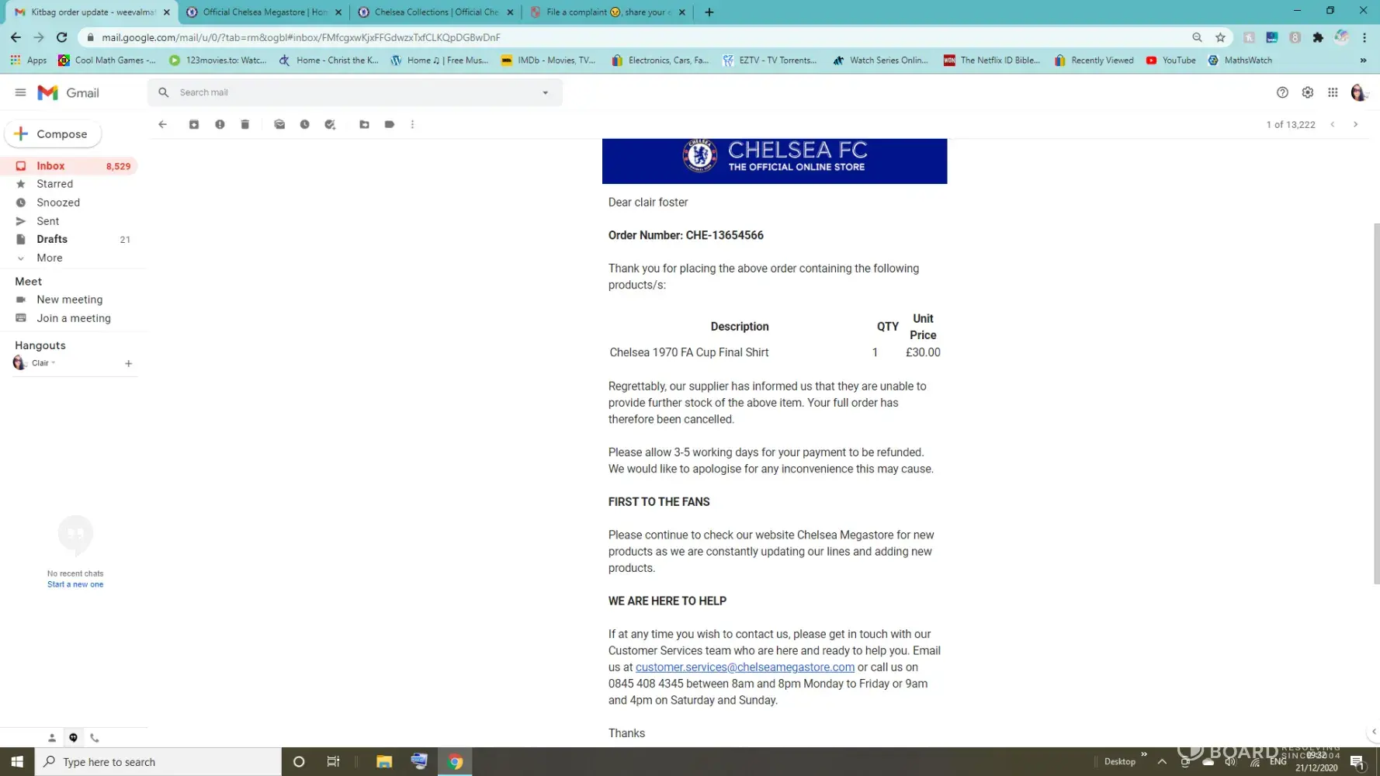The width and height of the screenshot is (1380, 776).
Task: Open File Explorer from taskbar
Action: pos(384,761)
